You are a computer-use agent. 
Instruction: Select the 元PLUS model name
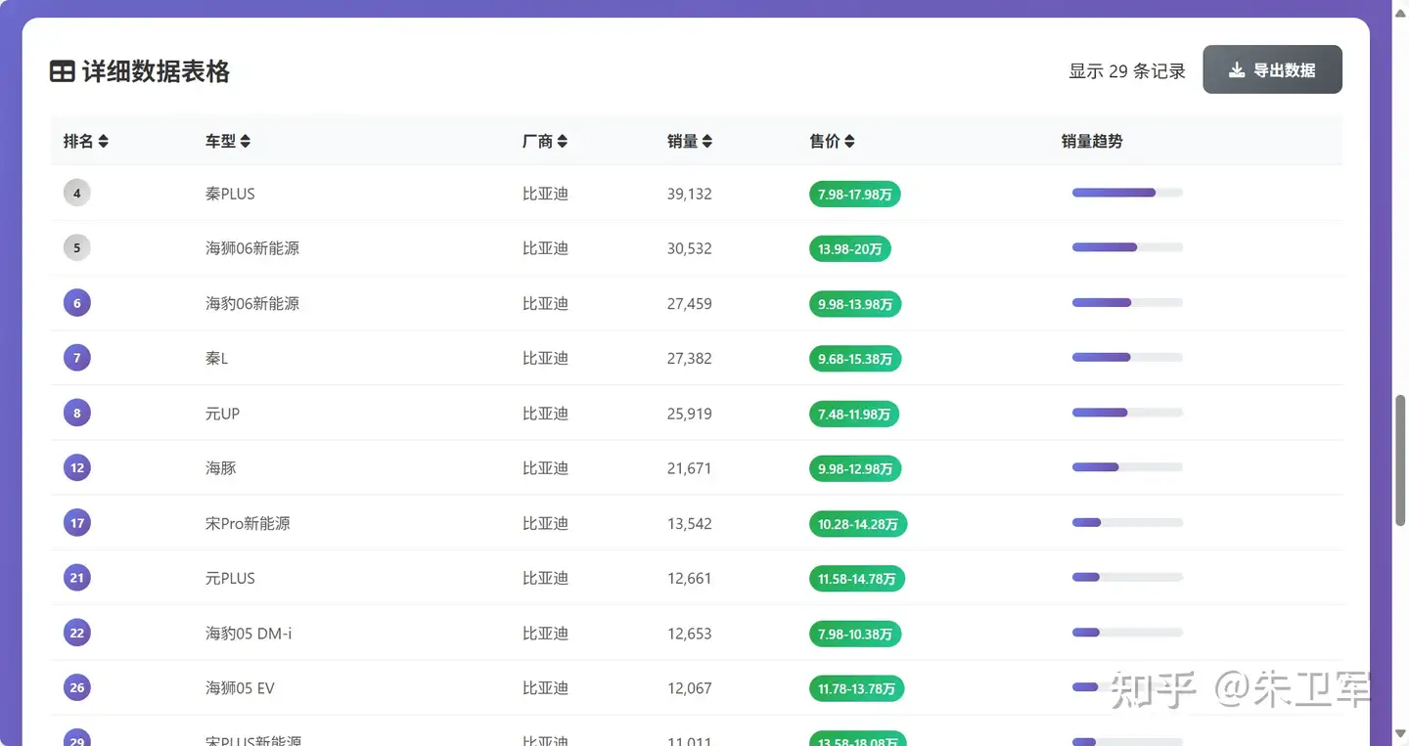(230, 578)
